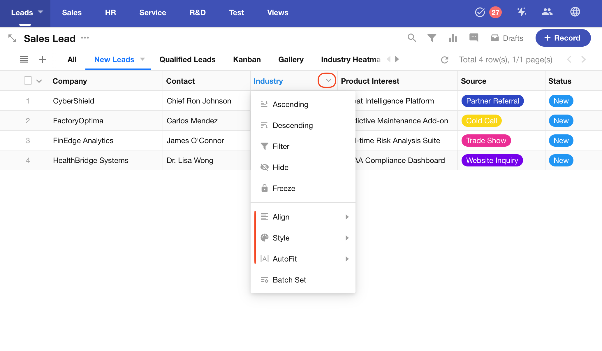This screenshot has height=351, width=602.
Task: Open Drafts
Action: [507, 38]
